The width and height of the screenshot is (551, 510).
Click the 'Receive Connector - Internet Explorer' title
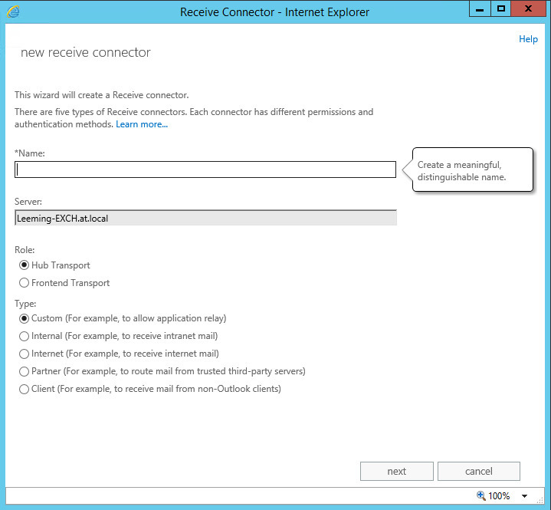274,12
